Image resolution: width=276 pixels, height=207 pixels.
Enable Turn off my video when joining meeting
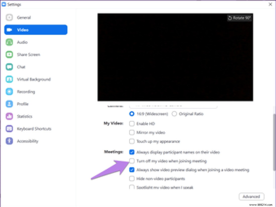132,161
